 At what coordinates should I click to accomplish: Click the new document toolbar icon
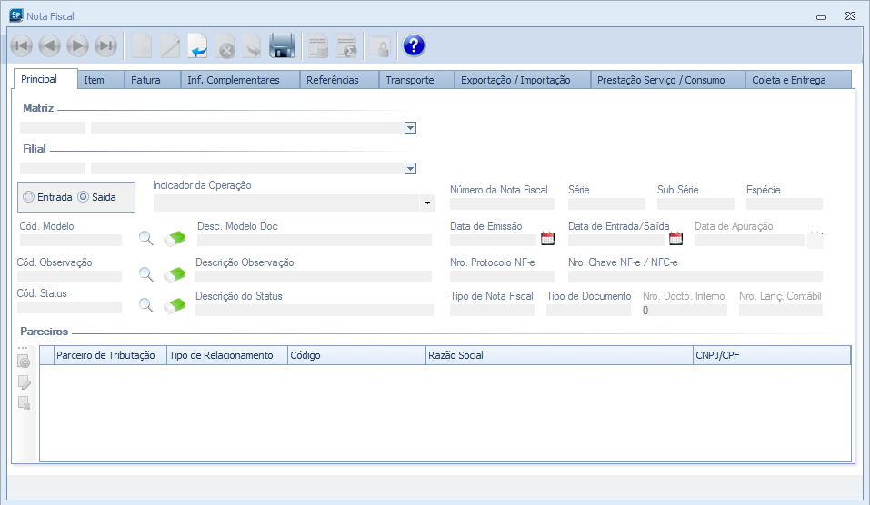pos(142,46)
